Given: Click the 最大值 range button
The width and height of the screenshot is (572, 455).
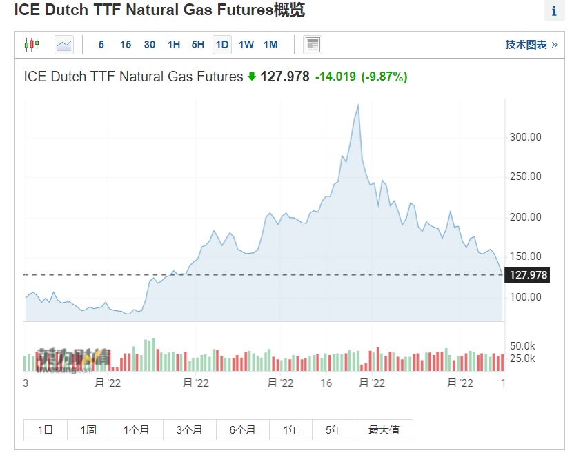Looking at the screenshot, I should (384, 430).
